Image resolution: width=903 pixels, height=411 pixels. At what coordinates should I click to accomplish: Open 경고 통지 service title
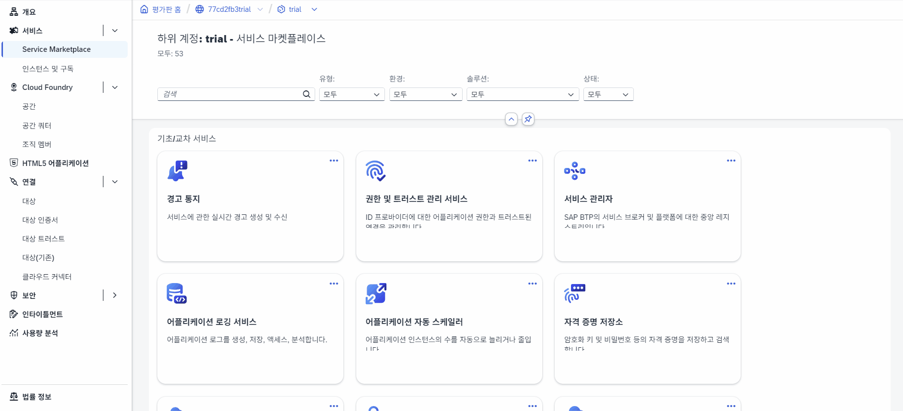pos(184,199)
